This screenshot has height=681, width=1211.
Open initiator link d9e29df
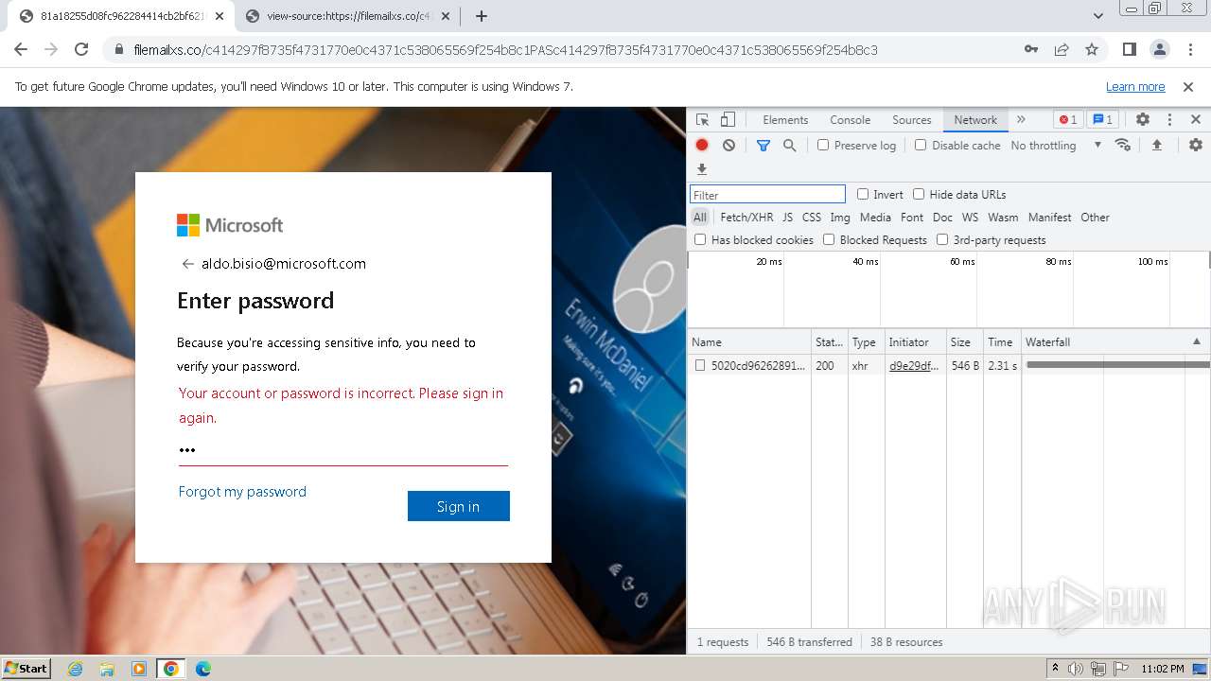914,365
